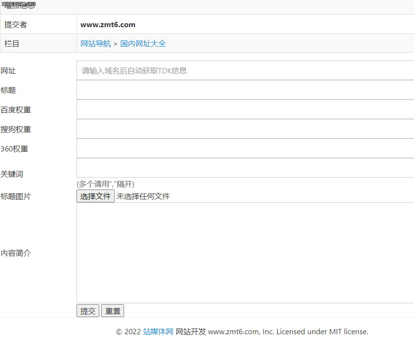Click into the 标题 input field

pyautogui.click(x=245, y=90)
